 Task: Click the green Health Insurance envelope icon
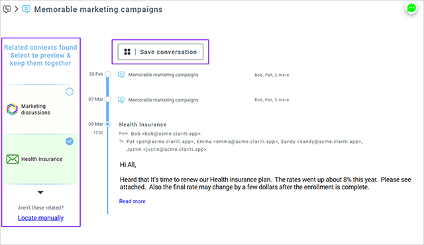click(13, 159)
